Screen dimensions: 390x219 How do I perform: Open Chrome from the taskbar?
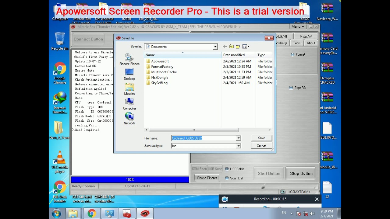coord(91,214)
